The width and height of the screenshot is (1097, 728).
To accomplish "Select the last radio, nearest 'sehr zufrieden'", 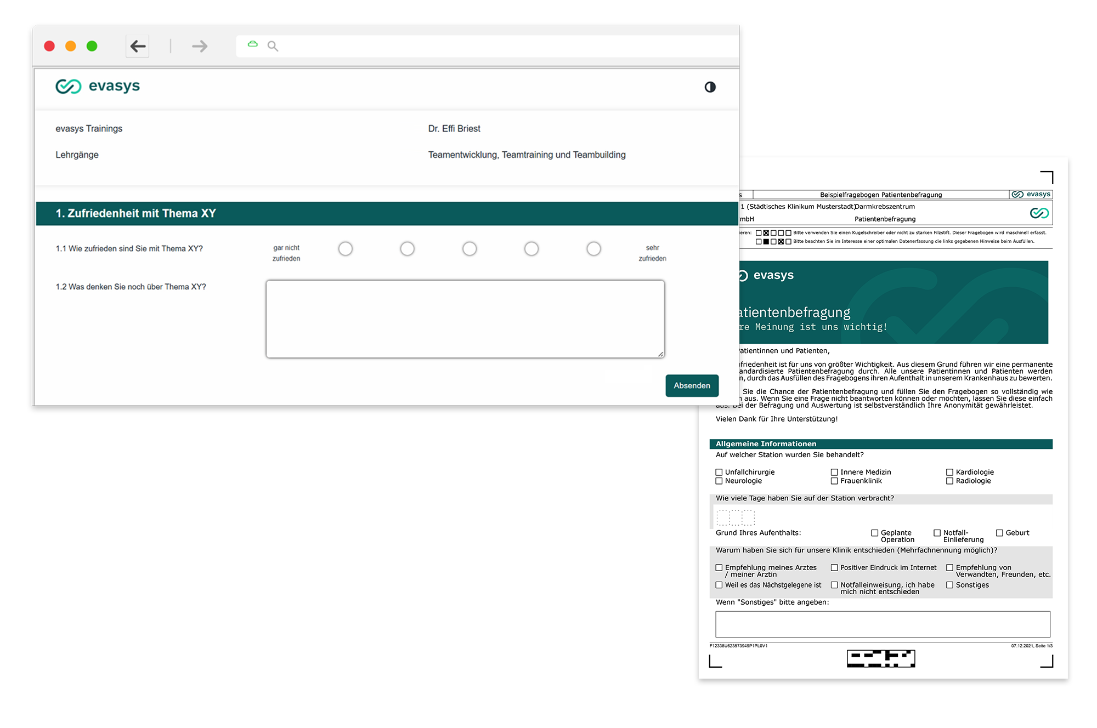I will 593,249.
